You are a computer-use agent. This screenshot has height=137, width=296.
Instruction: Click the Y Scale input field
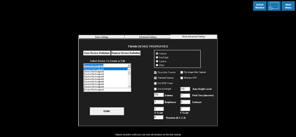coord(185,109)
